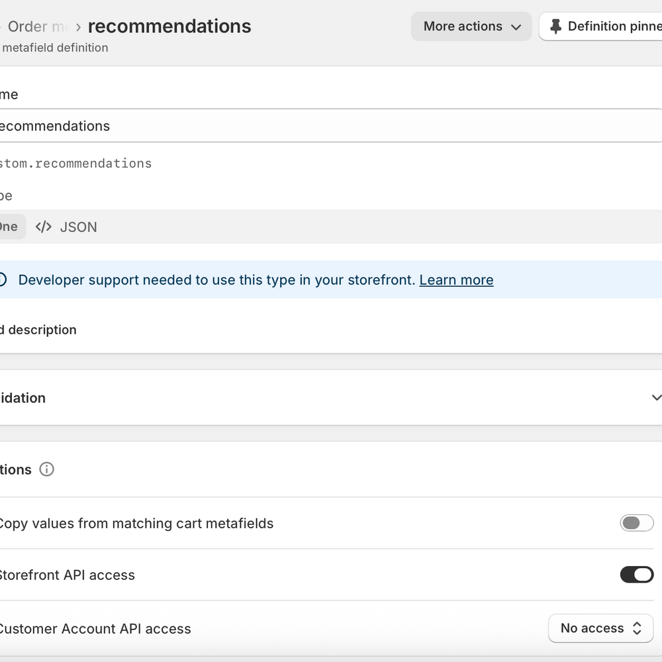The width and height of the screenshot is (662, 662).
Task: Click the recommendations page title
Action: click(x=169, y=26)
